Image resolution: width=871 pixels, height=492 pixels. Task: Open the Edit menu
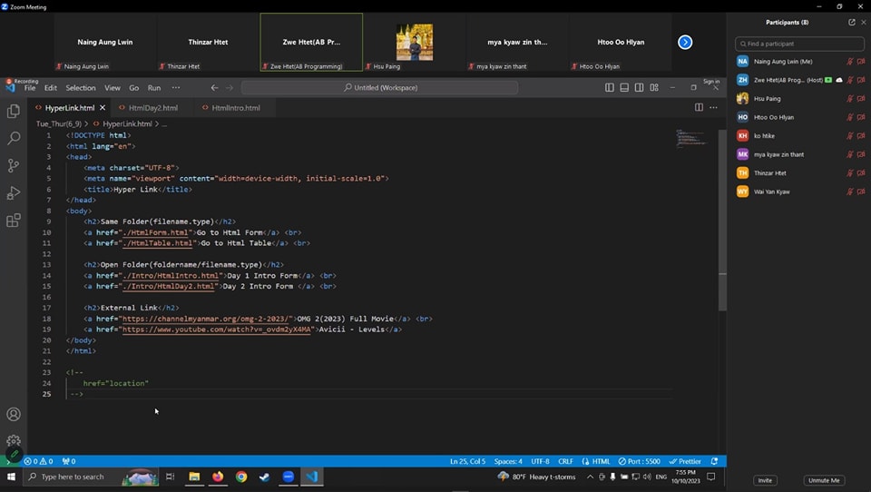tap(51, 87)
